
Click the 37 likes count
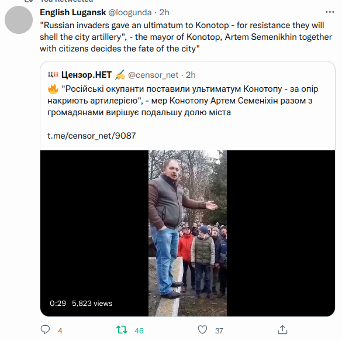[219, 330]
